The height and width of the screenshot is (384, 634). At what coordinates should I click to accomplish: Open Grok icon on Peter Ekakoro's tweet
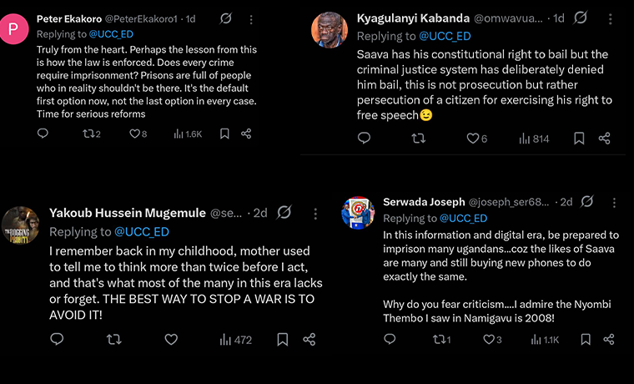pyautogui.click(x=226, y=18)
